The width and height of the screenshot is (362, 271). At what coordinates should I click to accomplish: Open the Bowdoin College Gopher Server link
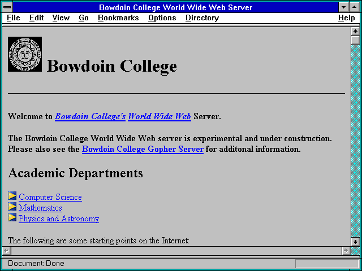(x=143, y=149)
